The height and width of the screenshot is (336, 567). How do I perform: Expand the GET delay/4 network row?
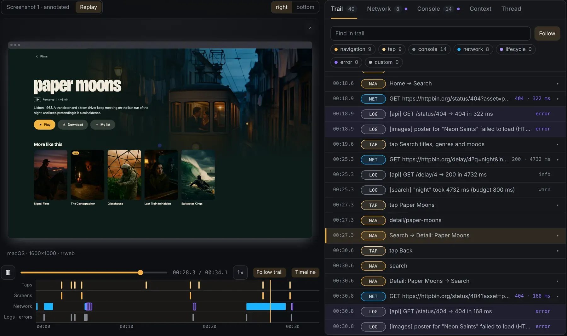coord(558,160)
